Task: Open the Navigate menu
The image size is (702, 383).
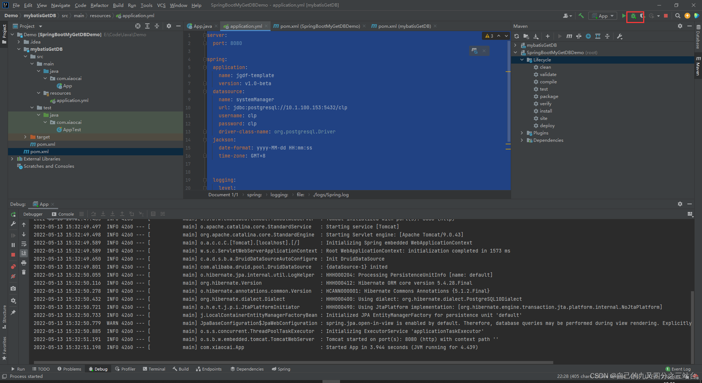Action: tap(60, 5)
